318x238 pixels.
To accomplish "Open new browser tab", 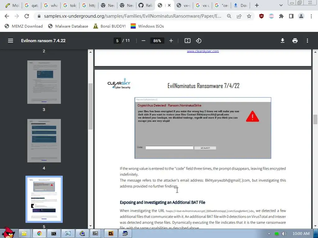I will point(257,6).
